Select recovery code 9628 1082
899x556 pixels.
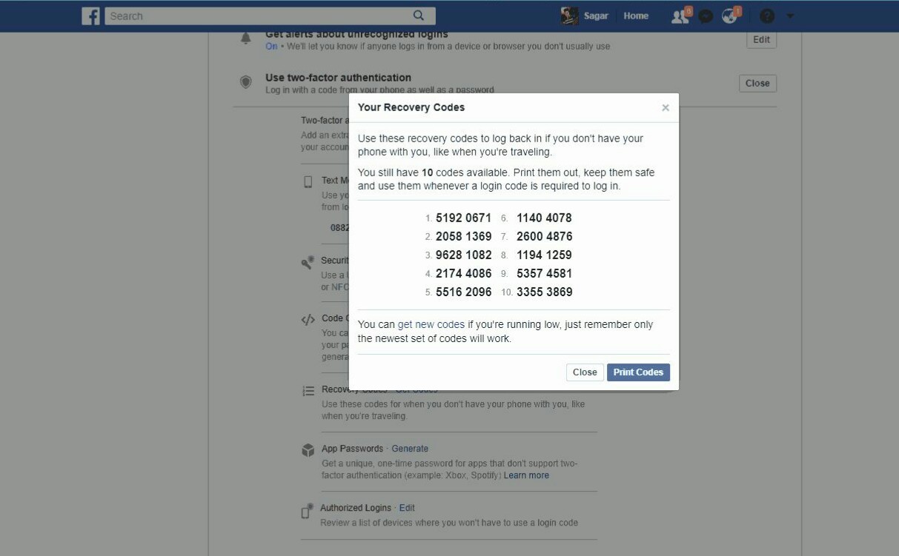[x=463, y=255]
